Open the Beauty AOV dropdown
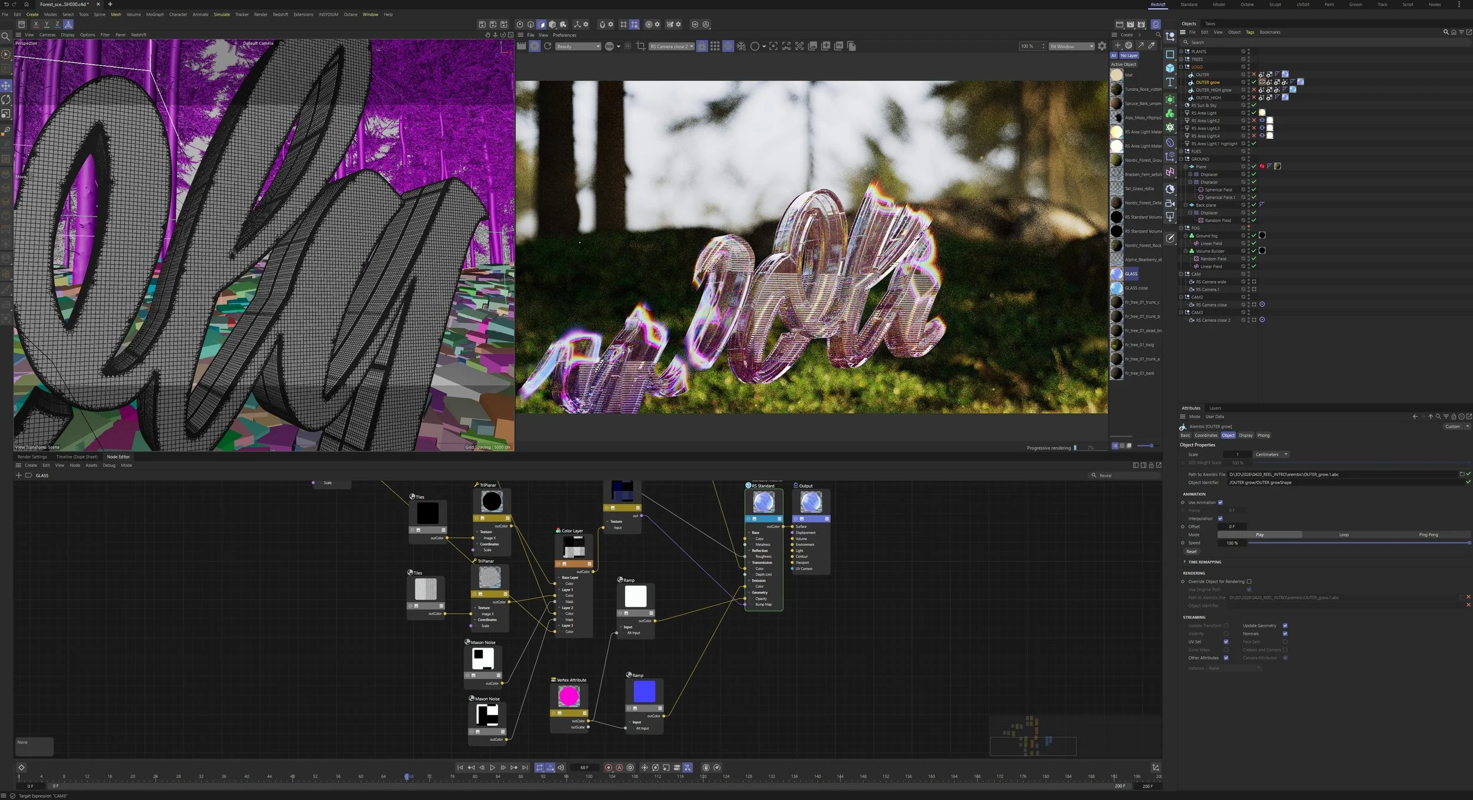The width and height of the screenshot is (1473, 800). coord(577,47)
